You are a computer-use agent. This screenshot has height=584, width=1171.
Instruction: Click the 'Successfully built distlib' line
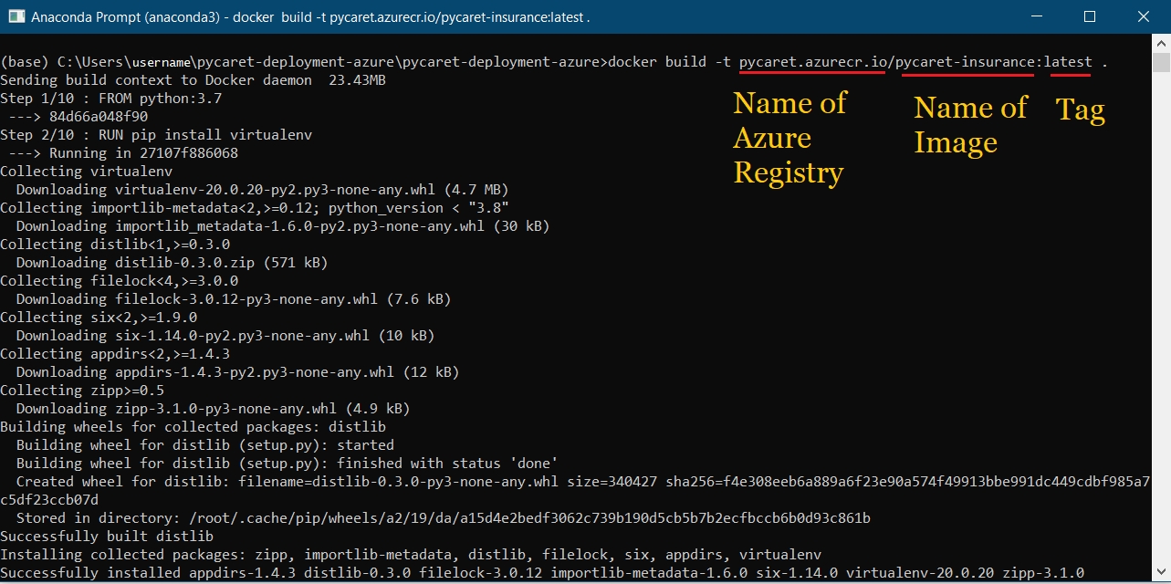[107, 537]
